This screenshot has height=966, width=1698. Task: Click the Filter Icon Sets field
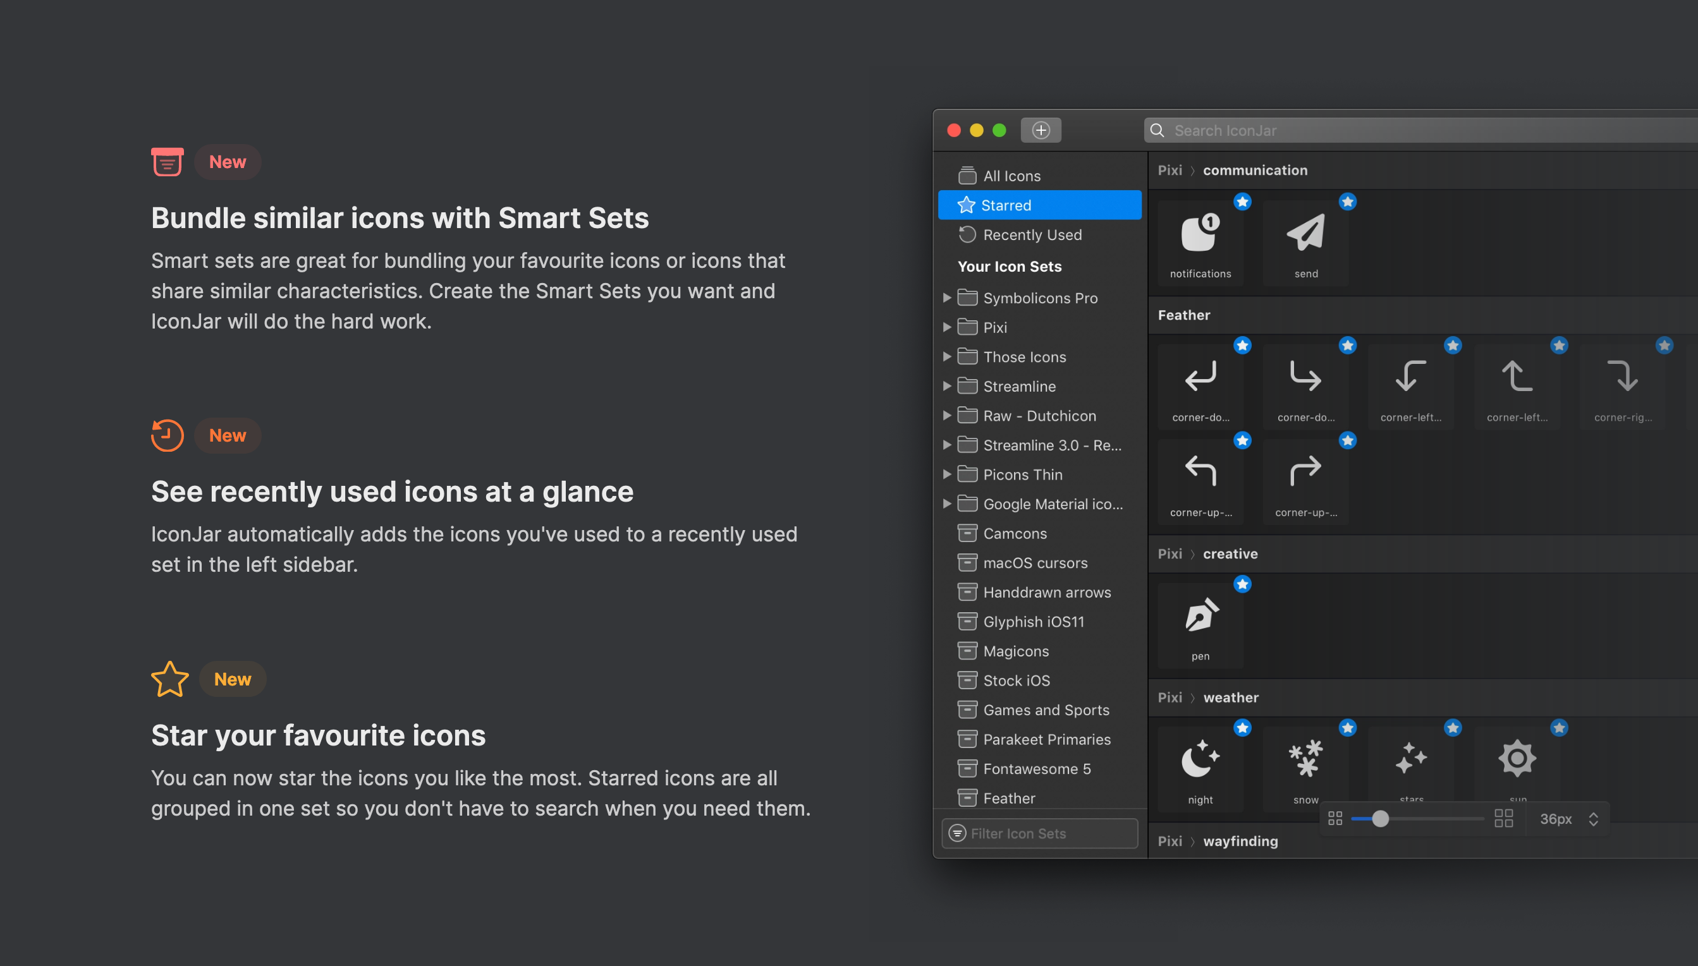click(x=1039, y=833)
